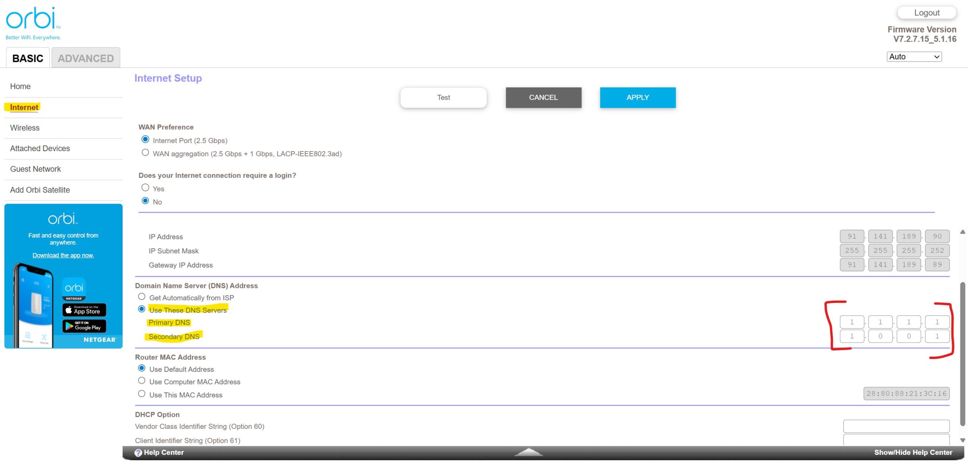
Task: Switch to the ADVANCED tab
Action: pyautogui.click(x=86, y=58)
